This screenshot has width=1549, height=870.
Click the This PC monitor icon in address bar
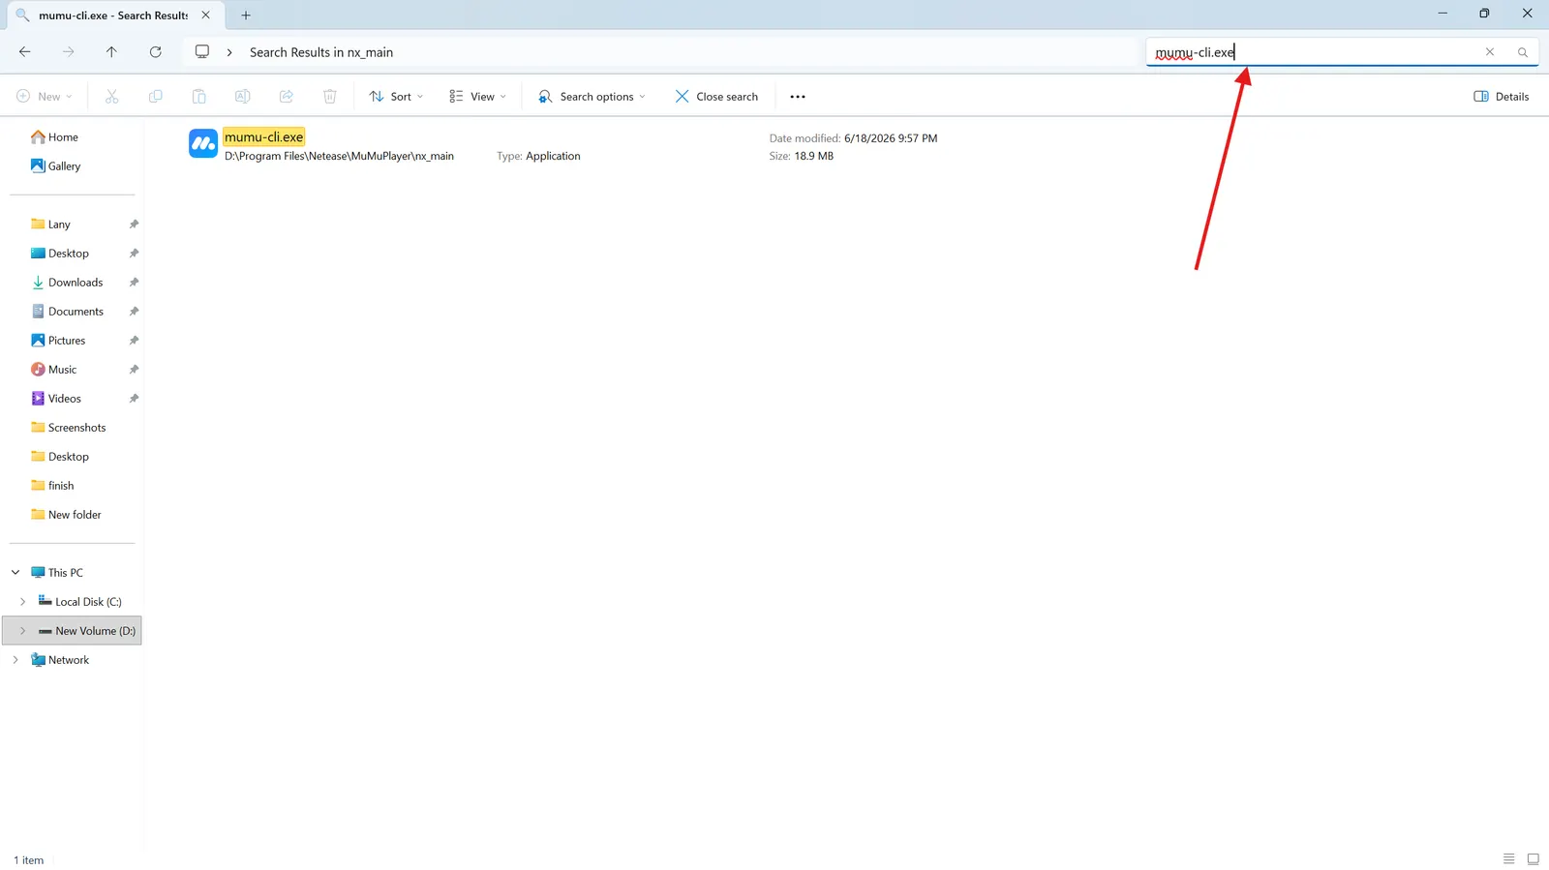202,52
